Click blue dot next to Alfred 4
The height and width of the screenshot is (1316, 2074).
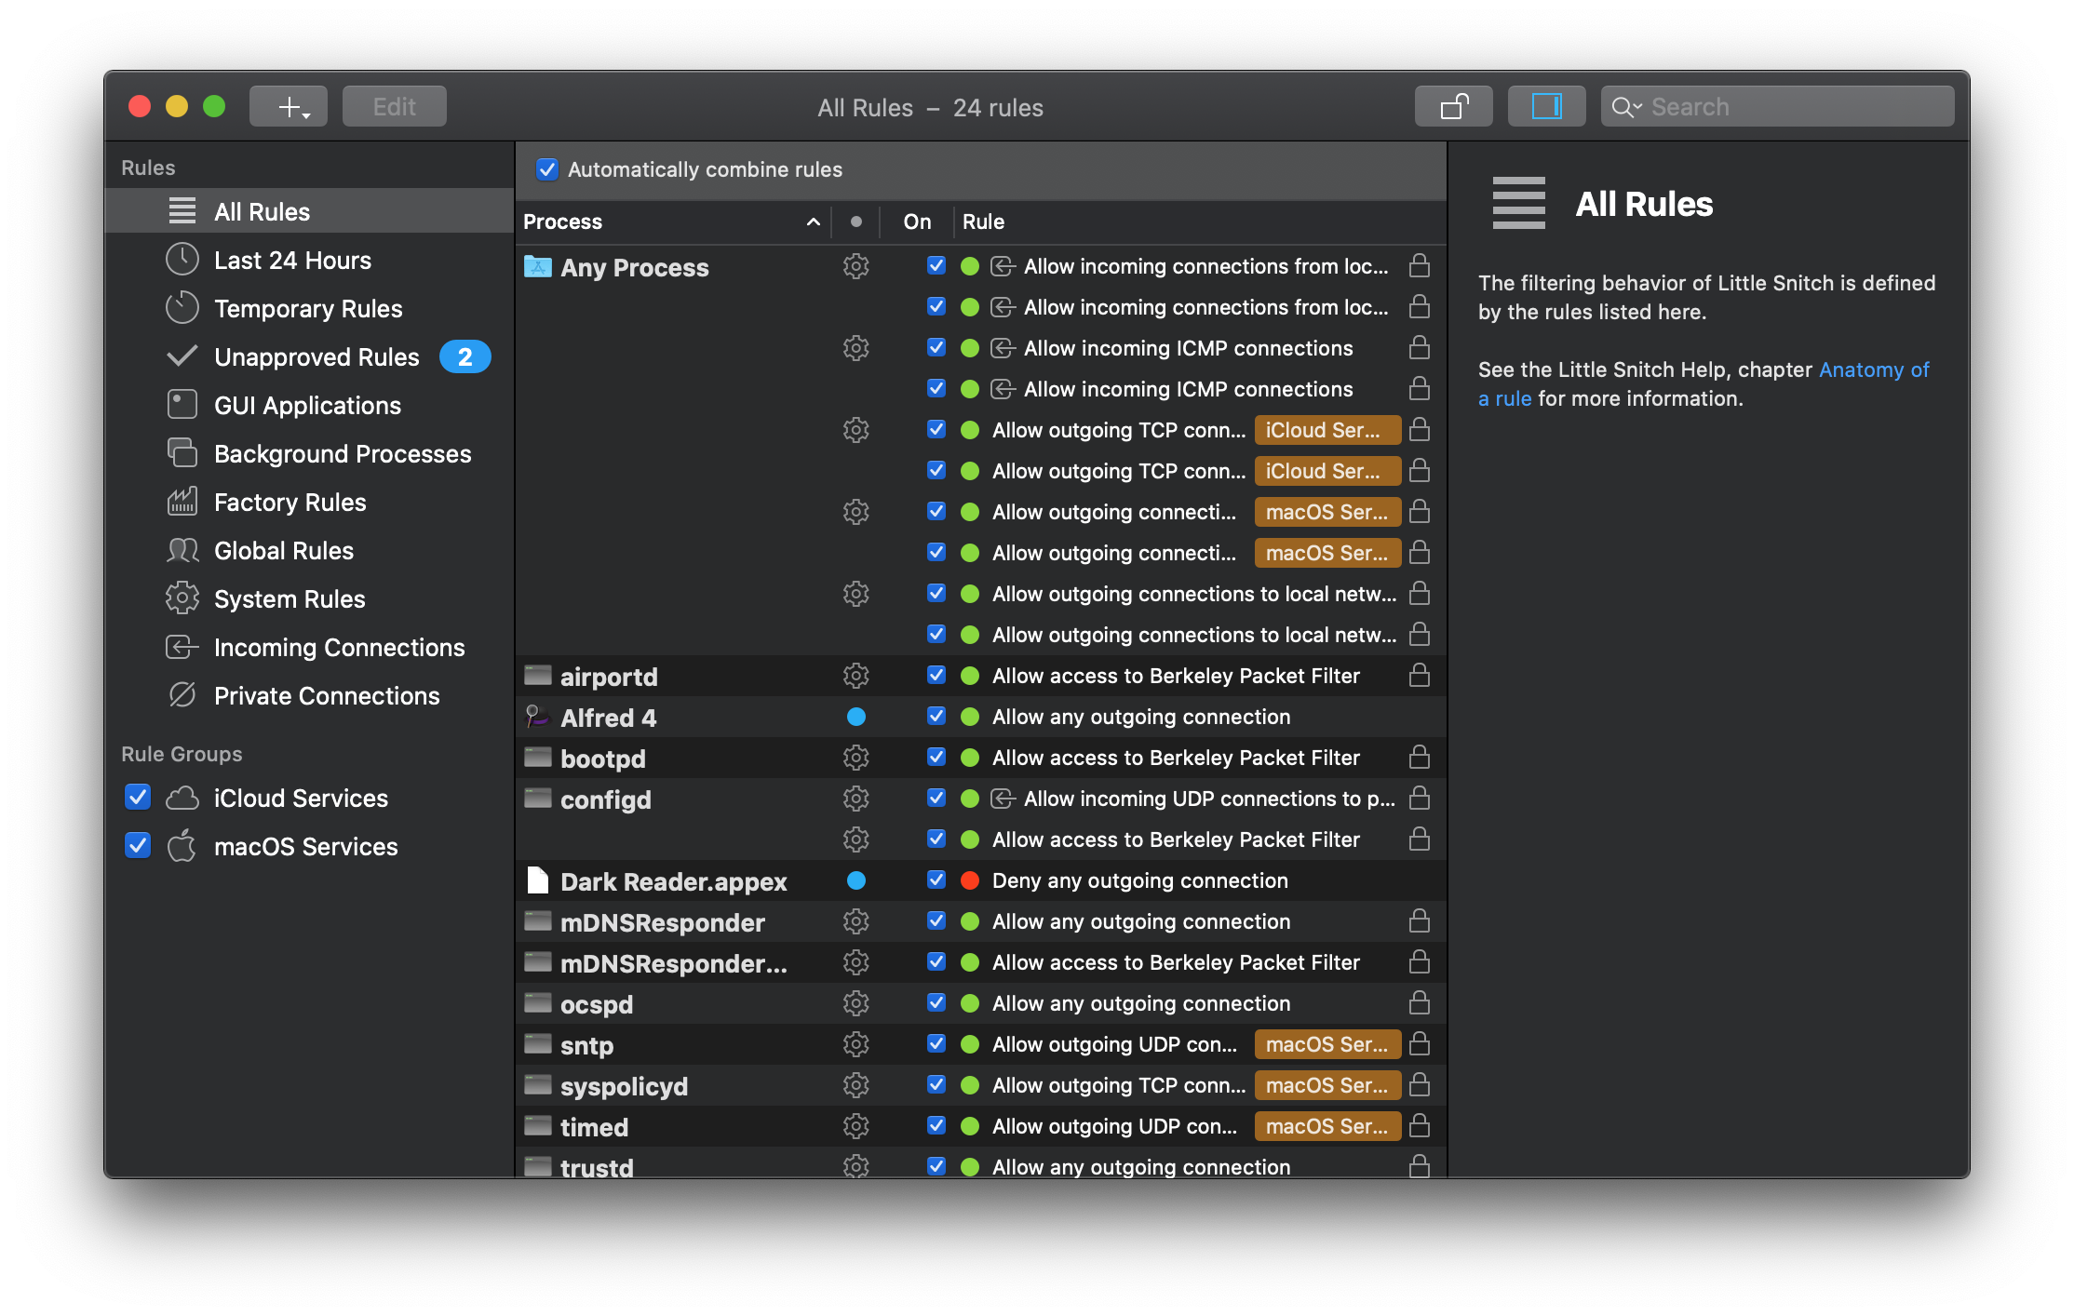(855, 717)
